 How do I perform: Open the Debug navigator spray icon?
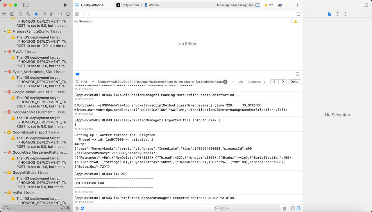click(x=52, y=14)
